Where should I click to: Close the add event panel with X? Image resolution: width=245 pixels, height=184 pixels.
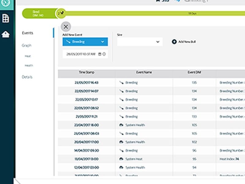pos(66,26)
